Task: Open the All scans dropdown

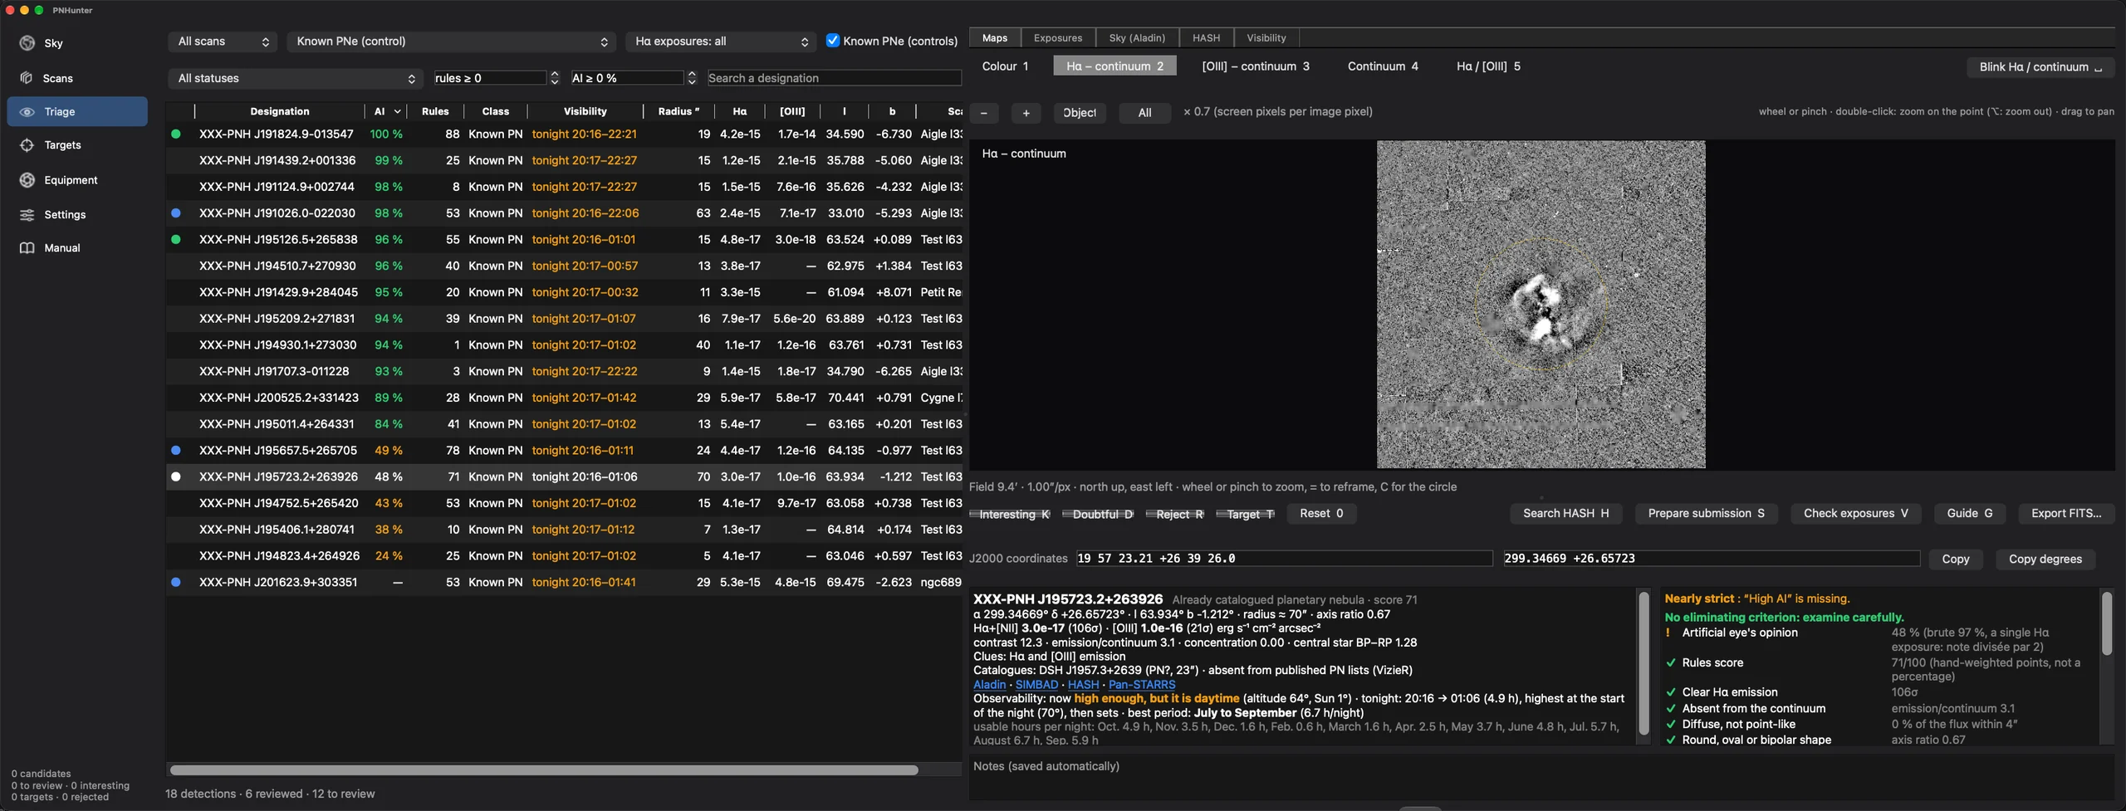Action: pos(223,42)
